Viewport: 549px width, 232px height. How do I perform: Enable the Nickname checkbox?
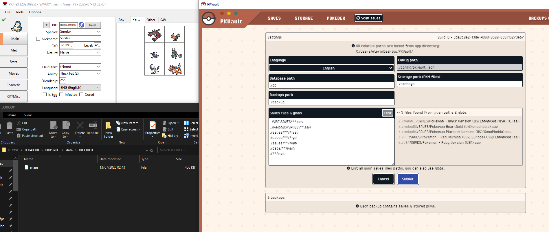[x=38, y=39]
